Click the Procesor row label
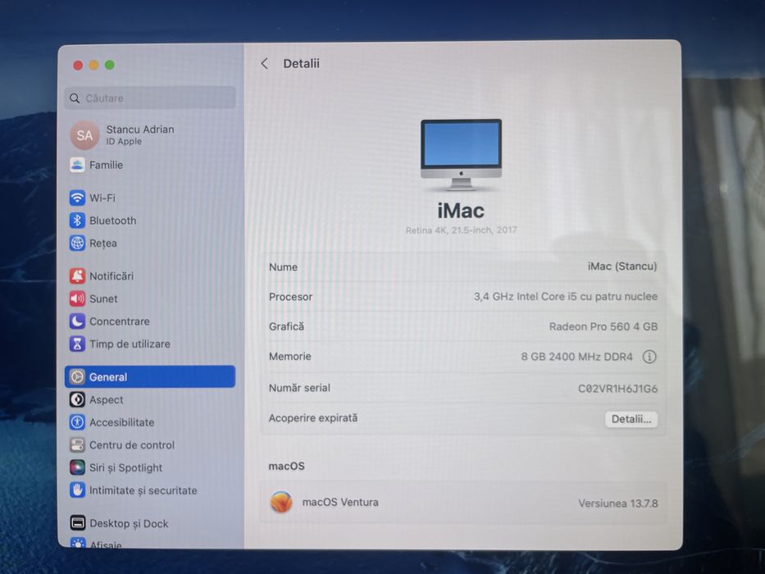 tap(290, 297)
